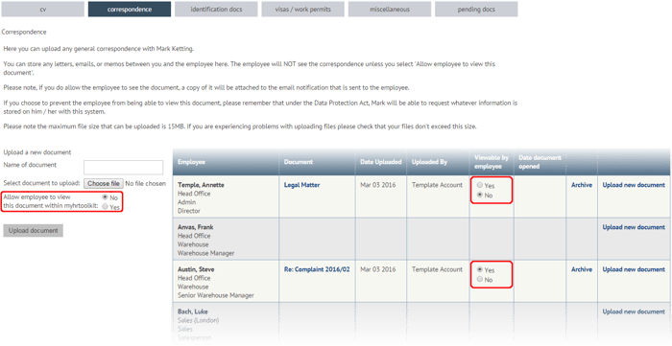The image size is (672, 346).
Task: Click the Choose file button
Action: point(104,183)
